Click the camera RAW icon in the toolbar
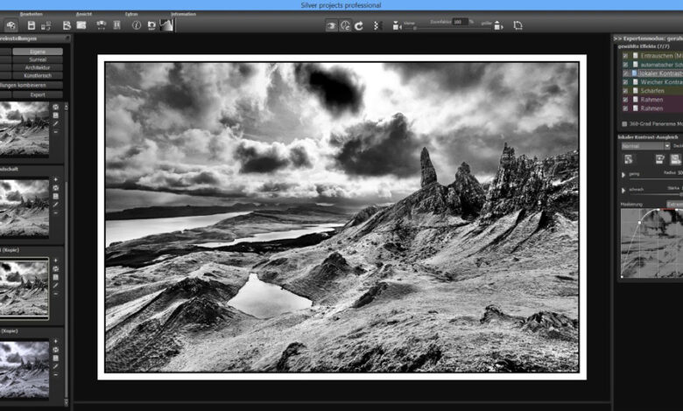 [x=151, y=25]
